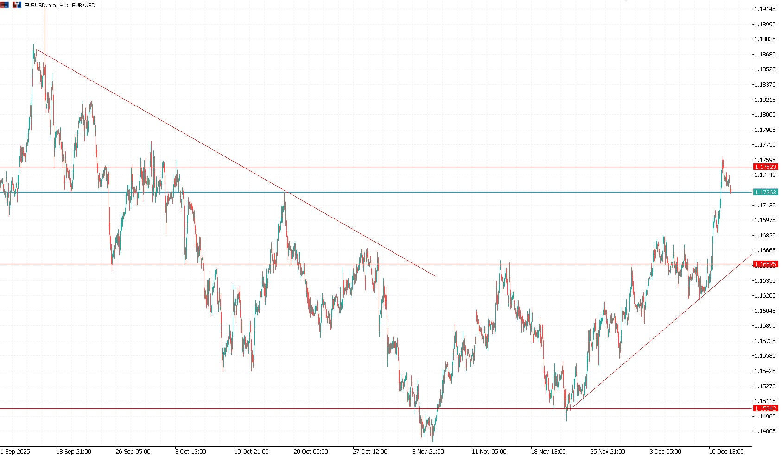Click the 10 Dec 13:00 date label
781x455 pixels.
[x=726, y=451]
